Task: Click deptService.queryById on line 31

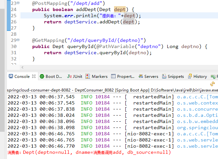Action: coord(95,53)
